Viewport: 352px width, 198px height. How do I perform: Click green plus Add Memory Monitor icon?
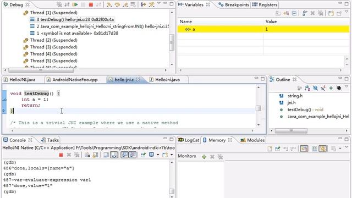pos(204,157)
